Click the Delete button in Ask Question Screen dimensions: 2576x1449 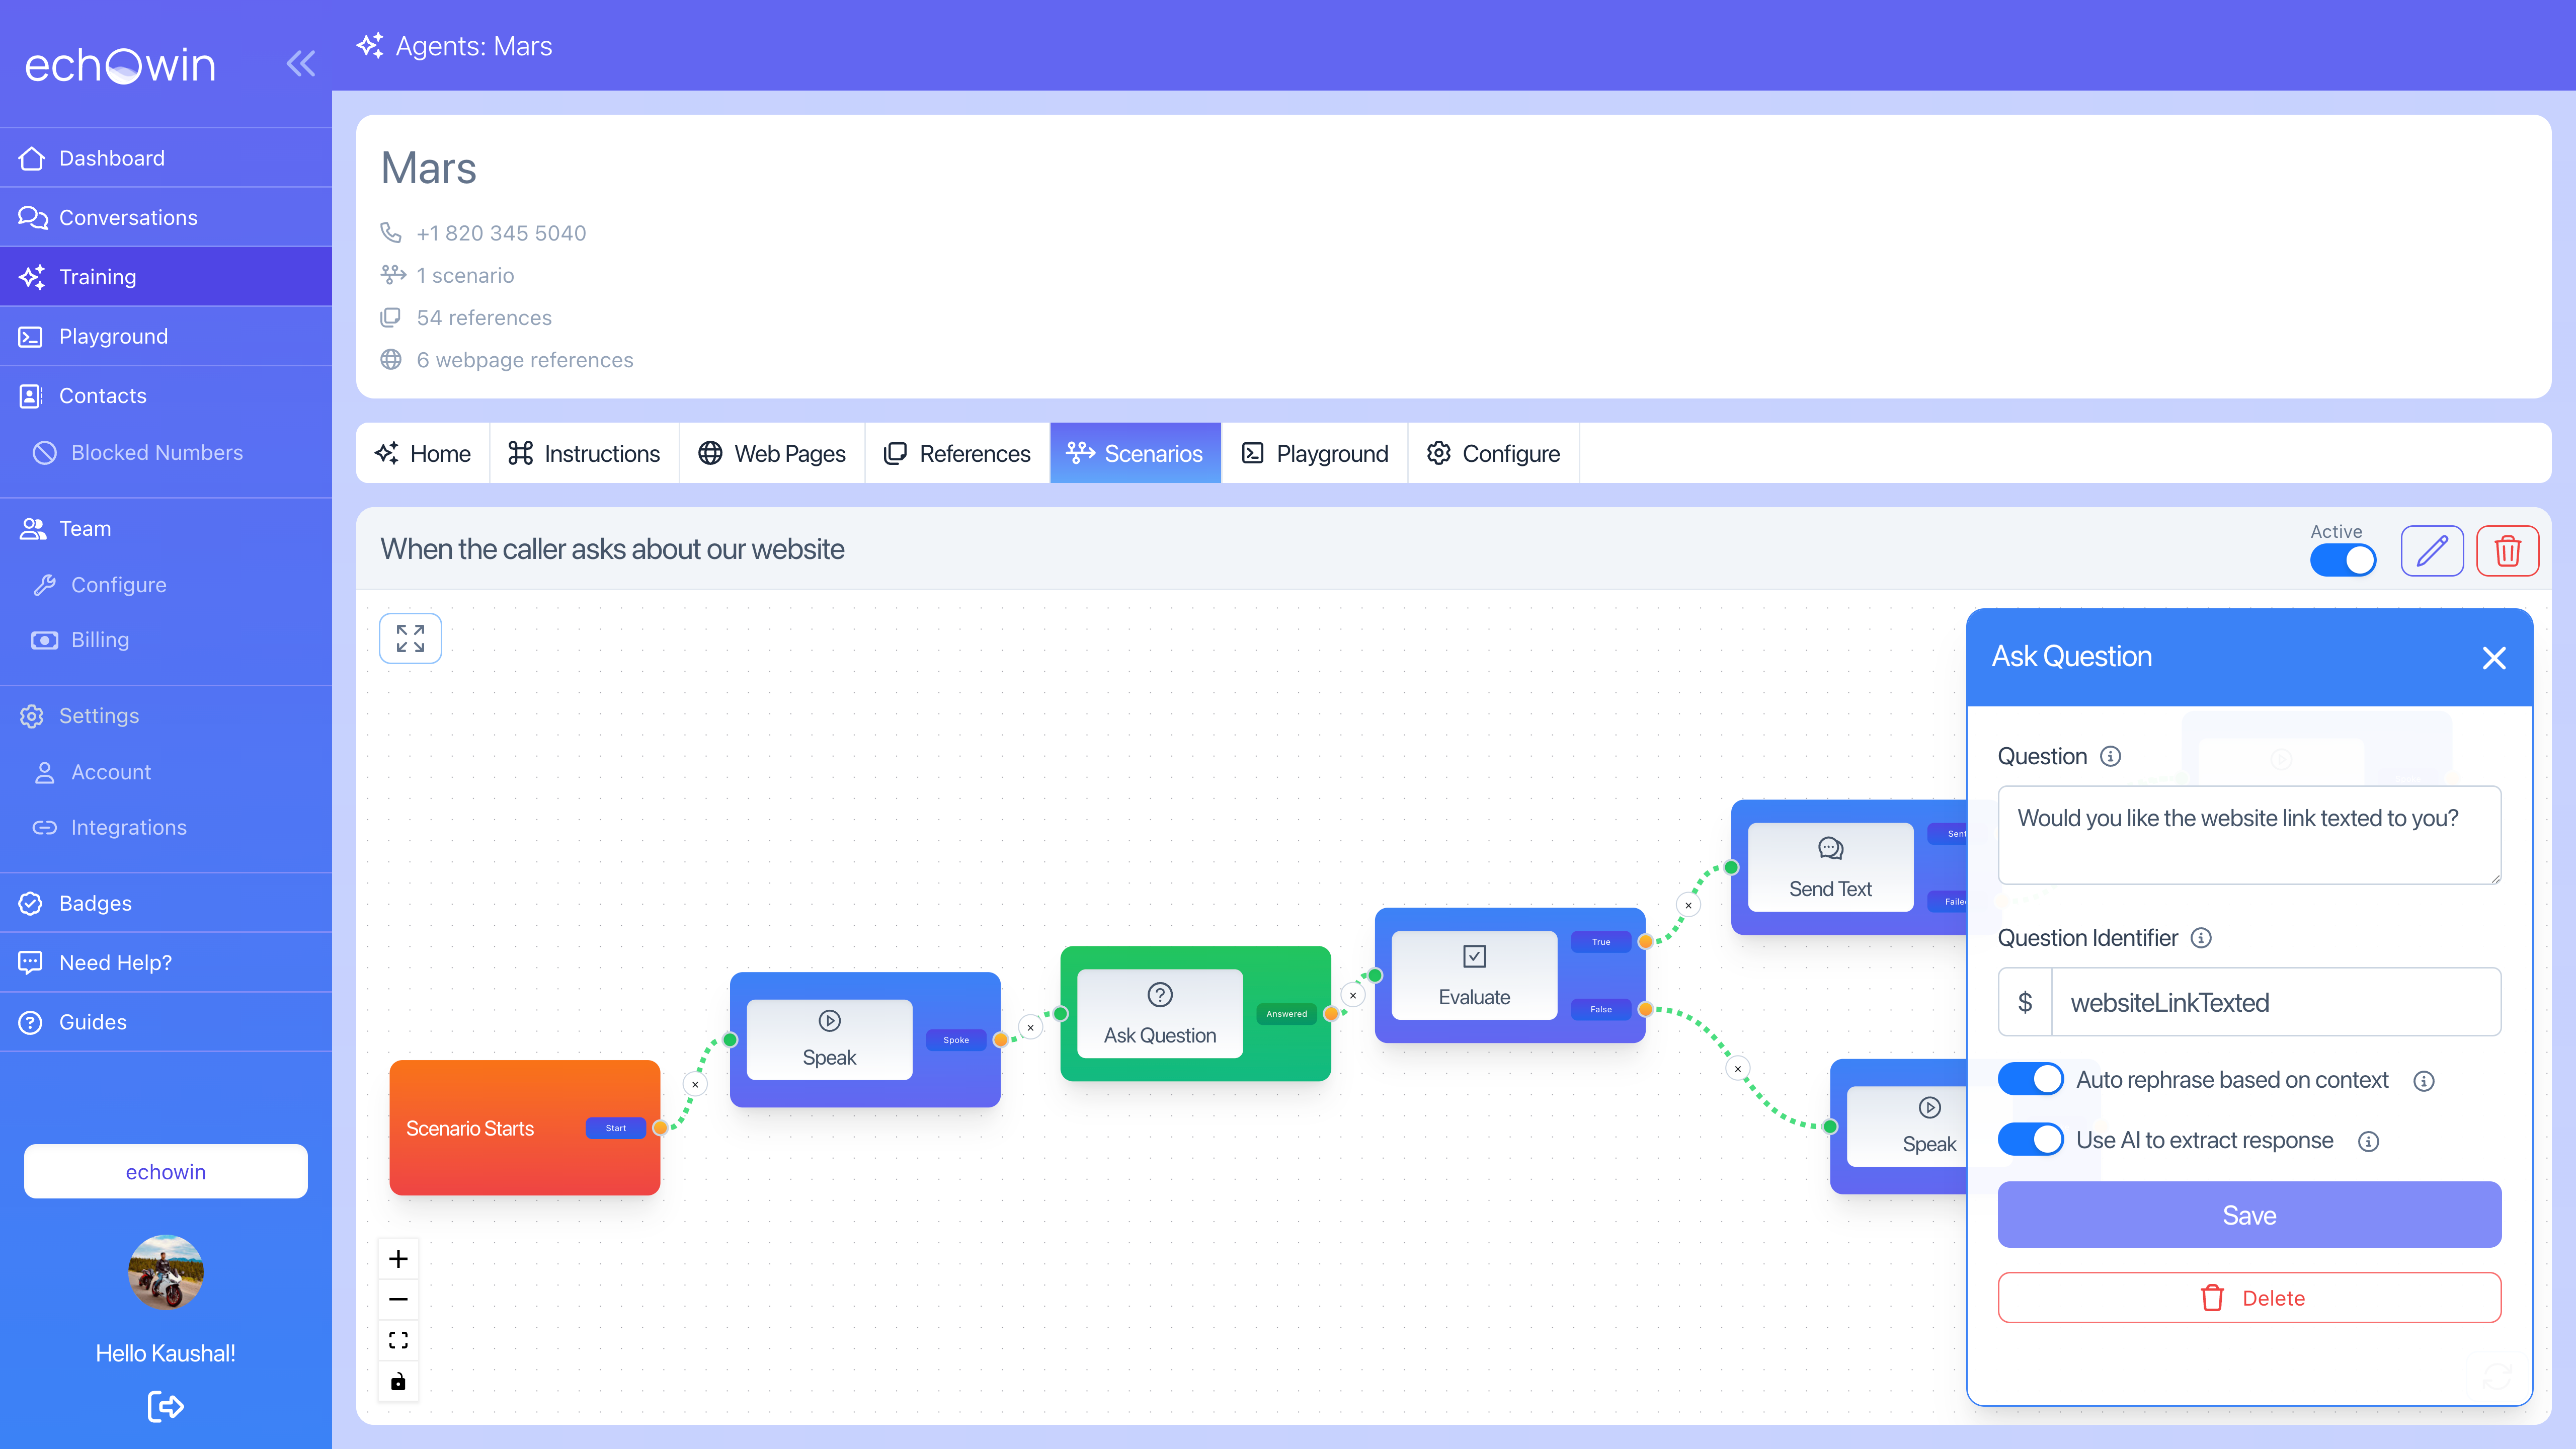click(x=2248, y=1297)
